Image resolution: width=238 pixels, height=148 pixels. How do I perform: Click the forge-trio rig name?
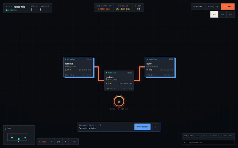click(20, 7)
